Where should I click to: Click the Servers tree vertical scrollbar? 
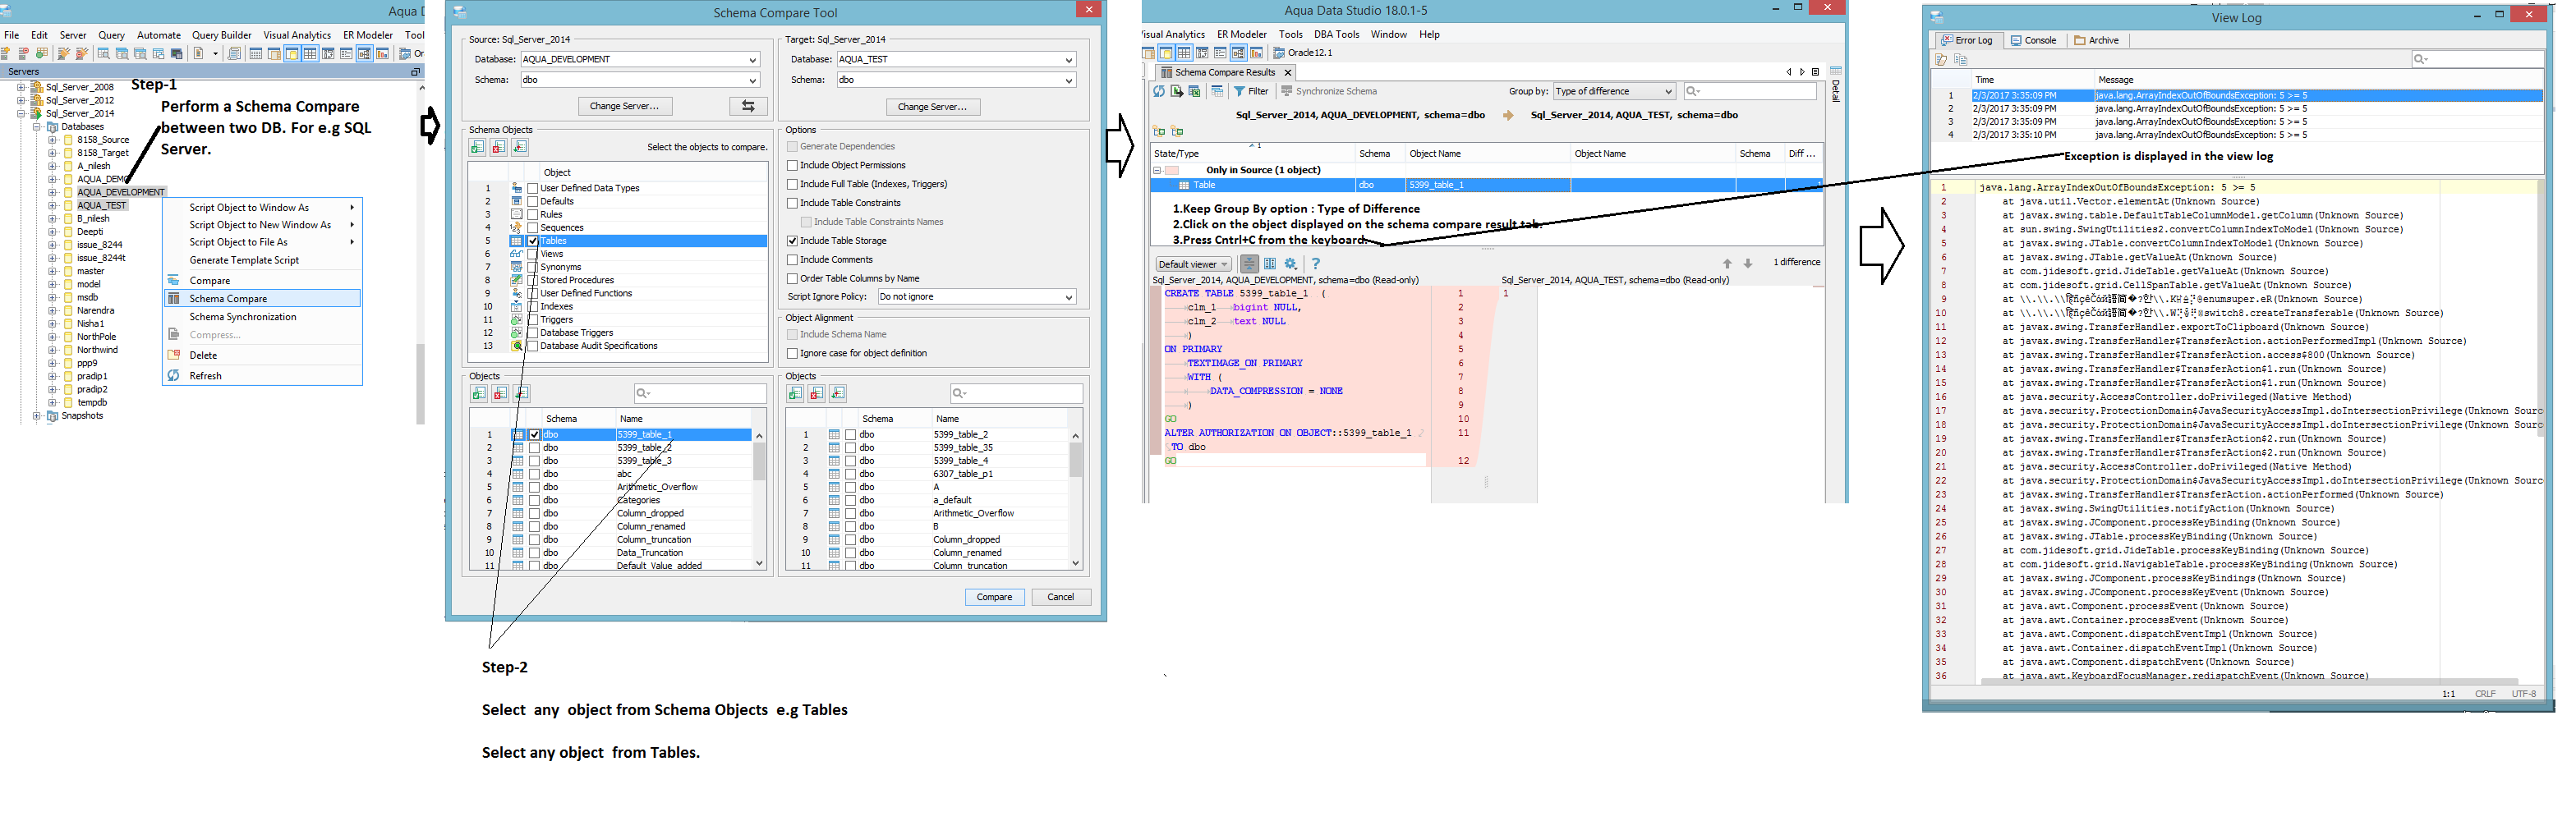[420, 252]
